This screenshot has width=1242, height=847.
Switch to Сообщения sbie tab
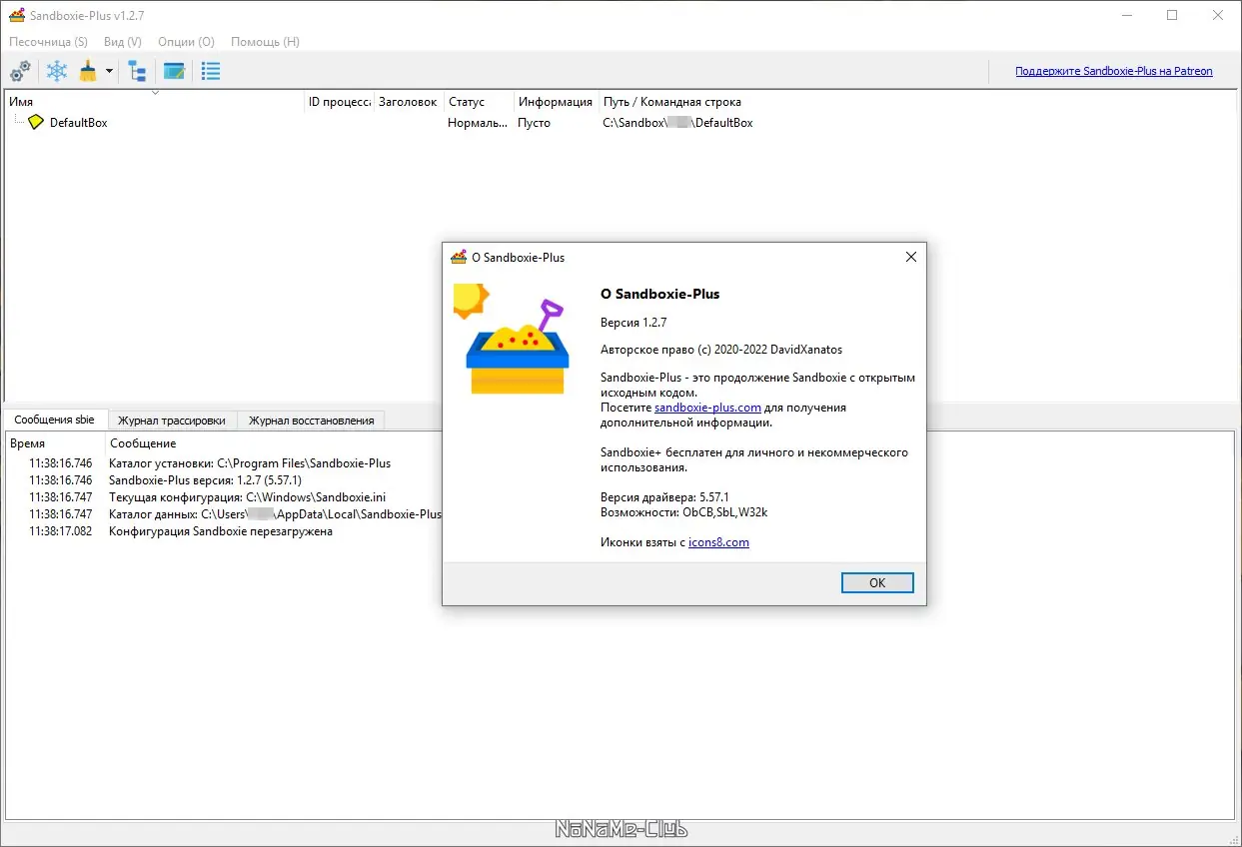click(54, 420)
